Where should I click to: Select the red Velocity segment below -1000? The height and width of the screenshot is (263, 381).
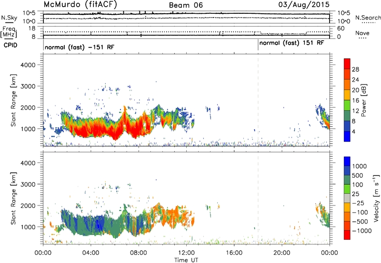coord(347,235)
